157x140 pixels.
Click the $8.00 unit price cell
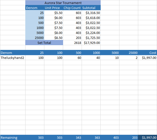point(53,33)
